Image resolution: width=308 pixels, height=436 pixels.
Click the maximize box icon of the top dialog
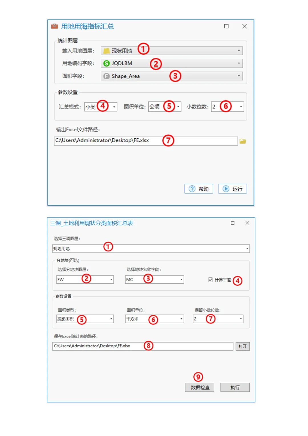(226, 26)
